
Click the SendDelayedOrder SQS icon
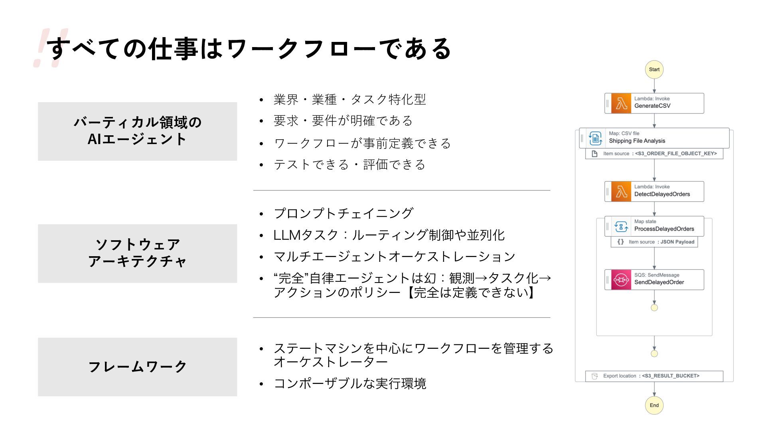(x=621, y=280)
